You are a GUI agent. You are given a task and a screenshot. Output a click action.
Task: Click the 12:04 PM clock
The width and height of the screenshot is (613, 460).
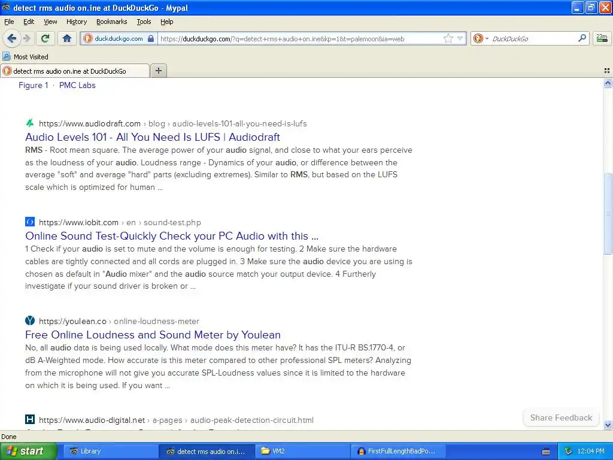[591, 451]
